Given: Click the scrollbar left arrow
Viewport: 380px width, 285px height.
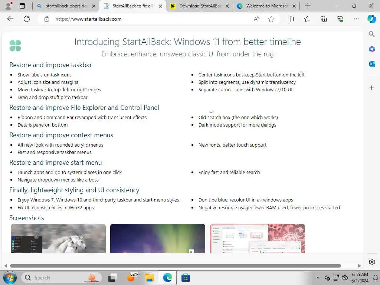Looking at the screenshot, I should pos(6,266).
